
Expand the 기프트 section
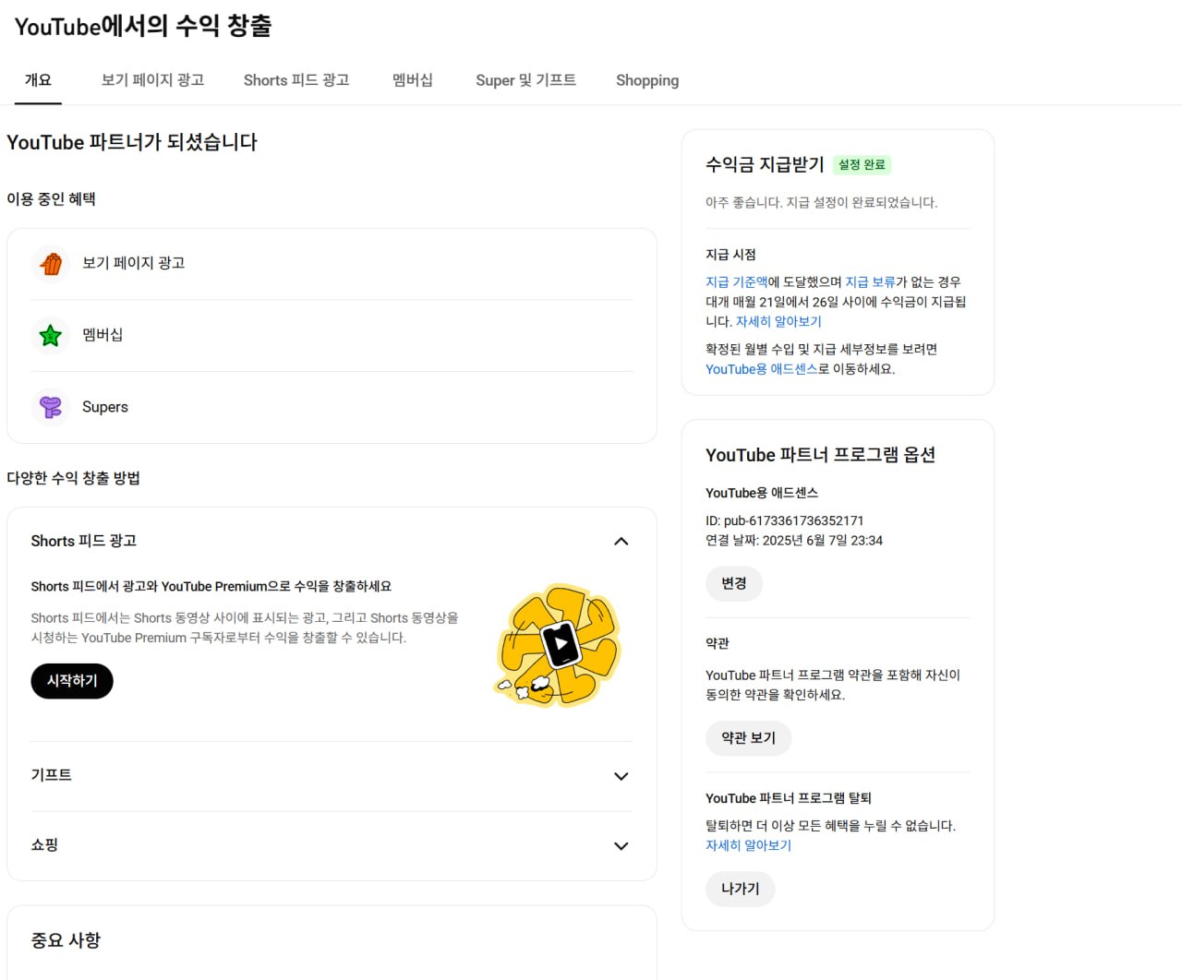(x=621, y=776)
